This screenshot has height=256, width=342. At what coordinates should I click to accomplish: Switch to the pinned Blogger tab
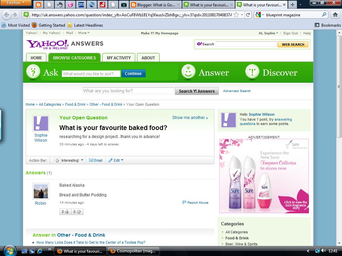pos(38,5)
